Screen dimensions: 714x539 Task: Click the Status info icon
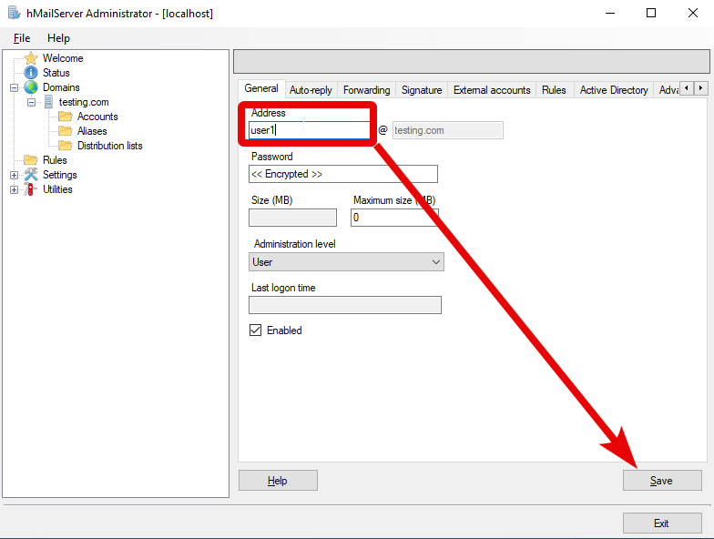click(x=31, y=73)
